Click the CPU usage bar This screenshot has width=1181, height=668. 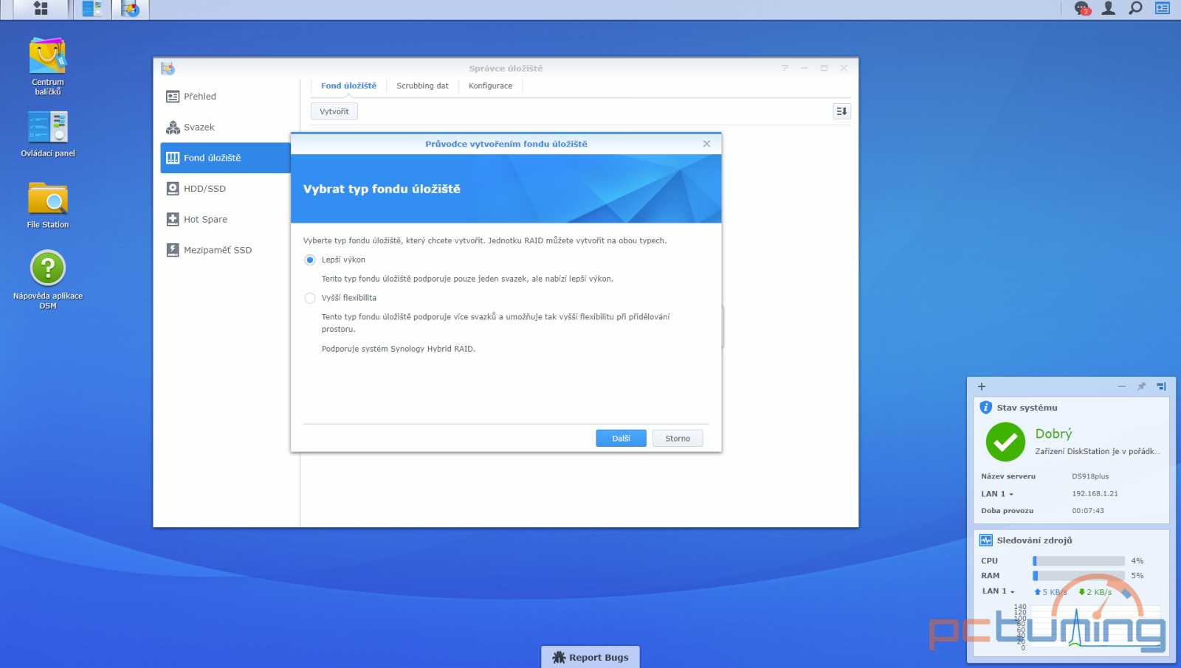[1078, 561]
